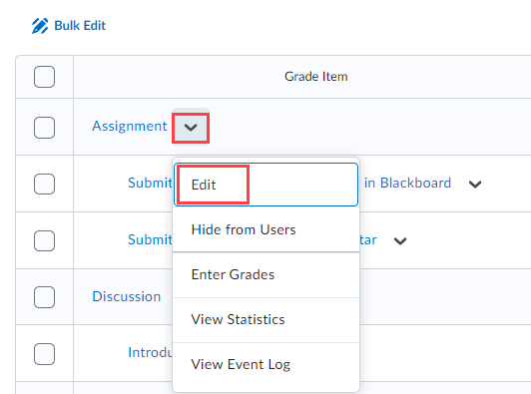This screenshot has height=394, width=531.
Task: Click the Bulk Edit link text
Action: [80, 26]
